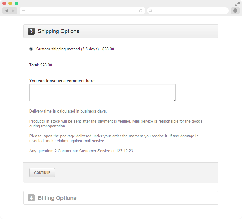Click the browser address bar field
242x219 pixels.
tap(82, 11)
